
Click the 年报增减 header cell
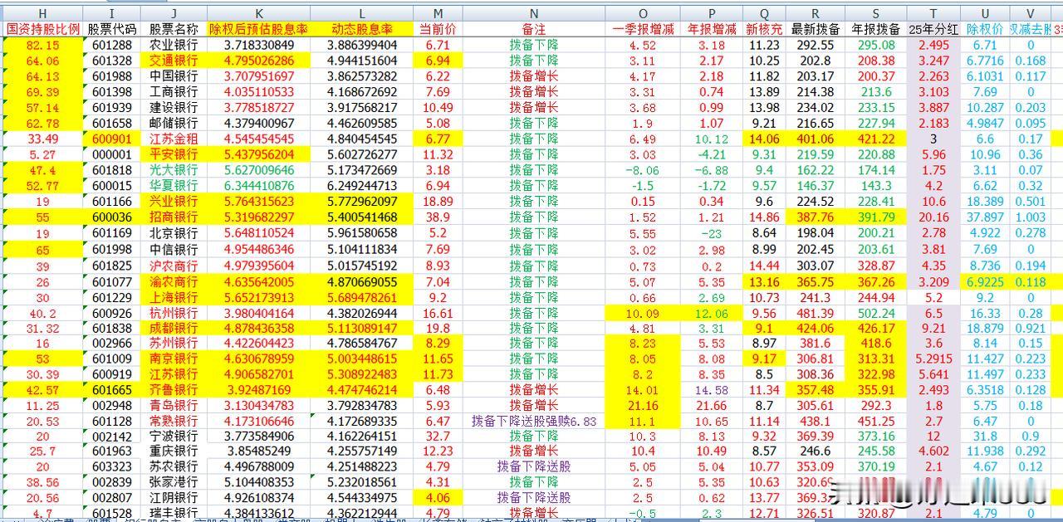(x=712, y=29)
